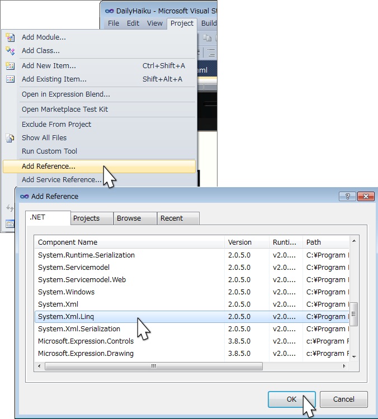Choose Add Class... menu entry

click(99, 51)
